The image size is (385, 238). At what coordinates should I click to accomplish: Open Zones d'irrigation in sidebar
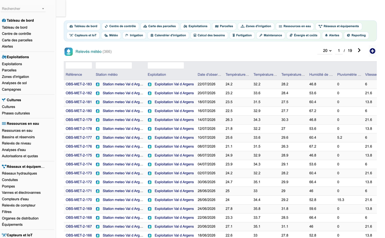(15, 77)
